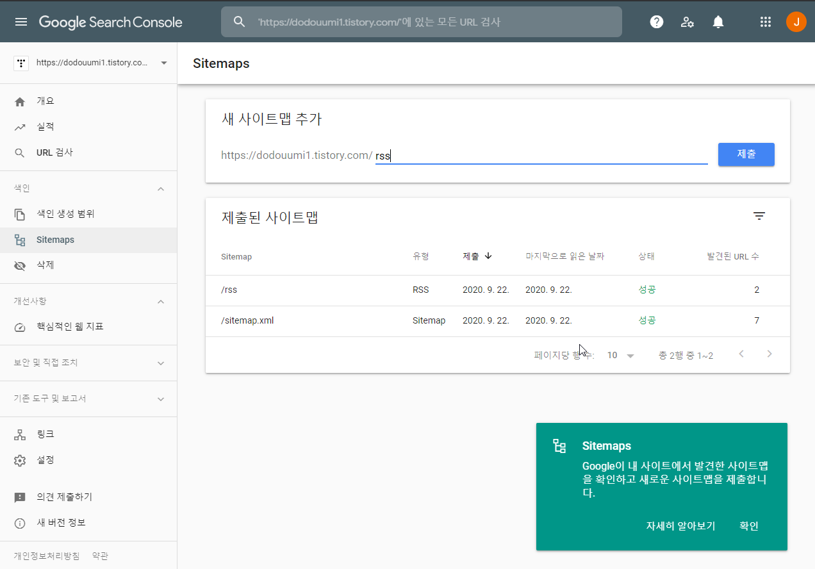
Task: Click 자세히 알아보기 in the popup
Action: point(680,526)
